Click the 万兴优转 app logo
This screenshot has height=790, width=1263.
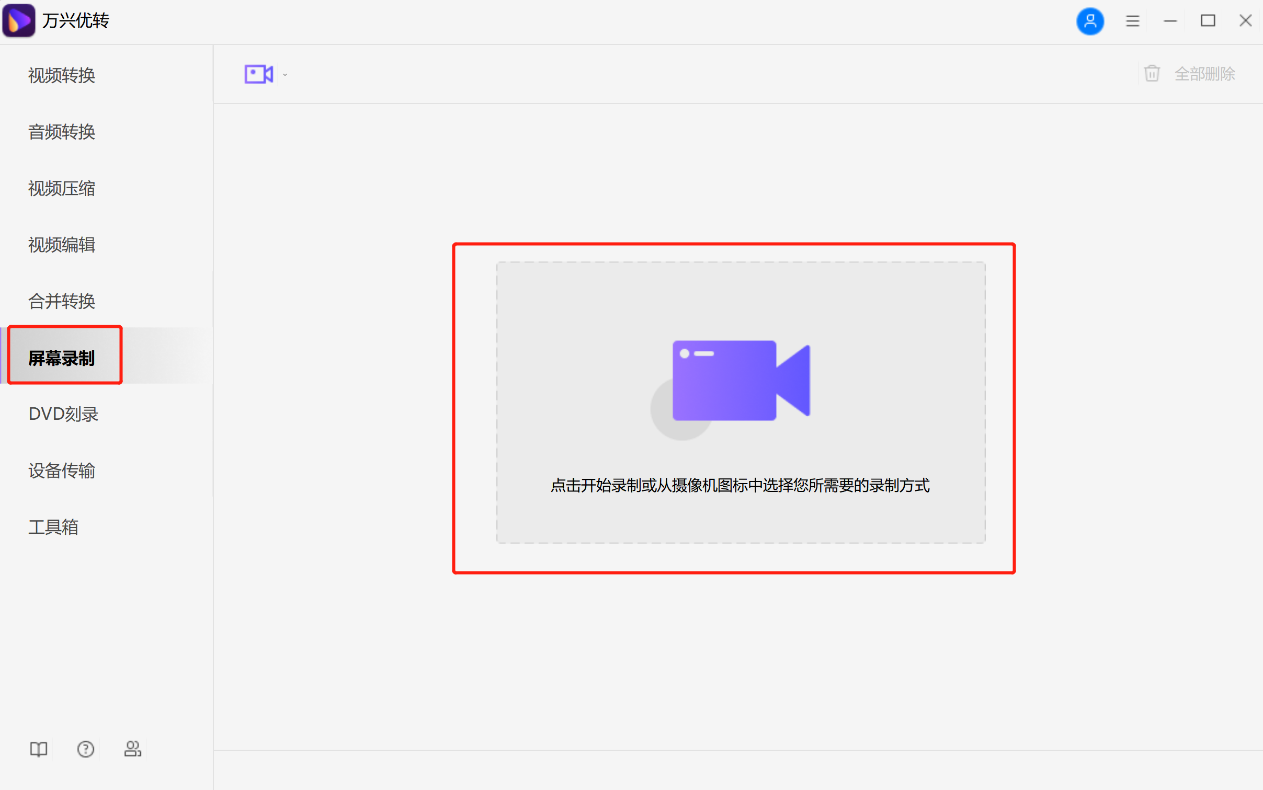point(19,20)
